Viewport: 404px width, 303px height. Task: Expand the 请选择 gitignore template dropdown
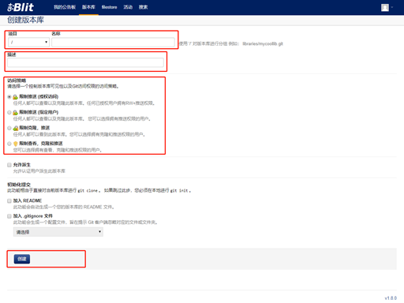coord(58,232)
